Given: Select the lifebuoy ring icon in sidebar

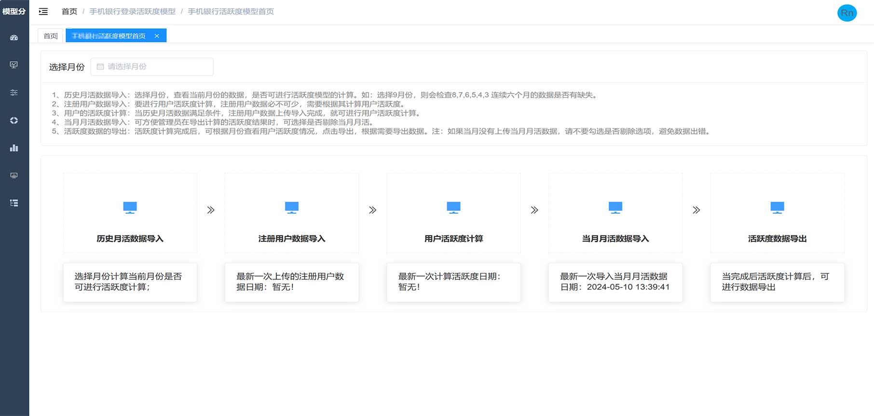Looking at the screenshot, I should [14, 120].
